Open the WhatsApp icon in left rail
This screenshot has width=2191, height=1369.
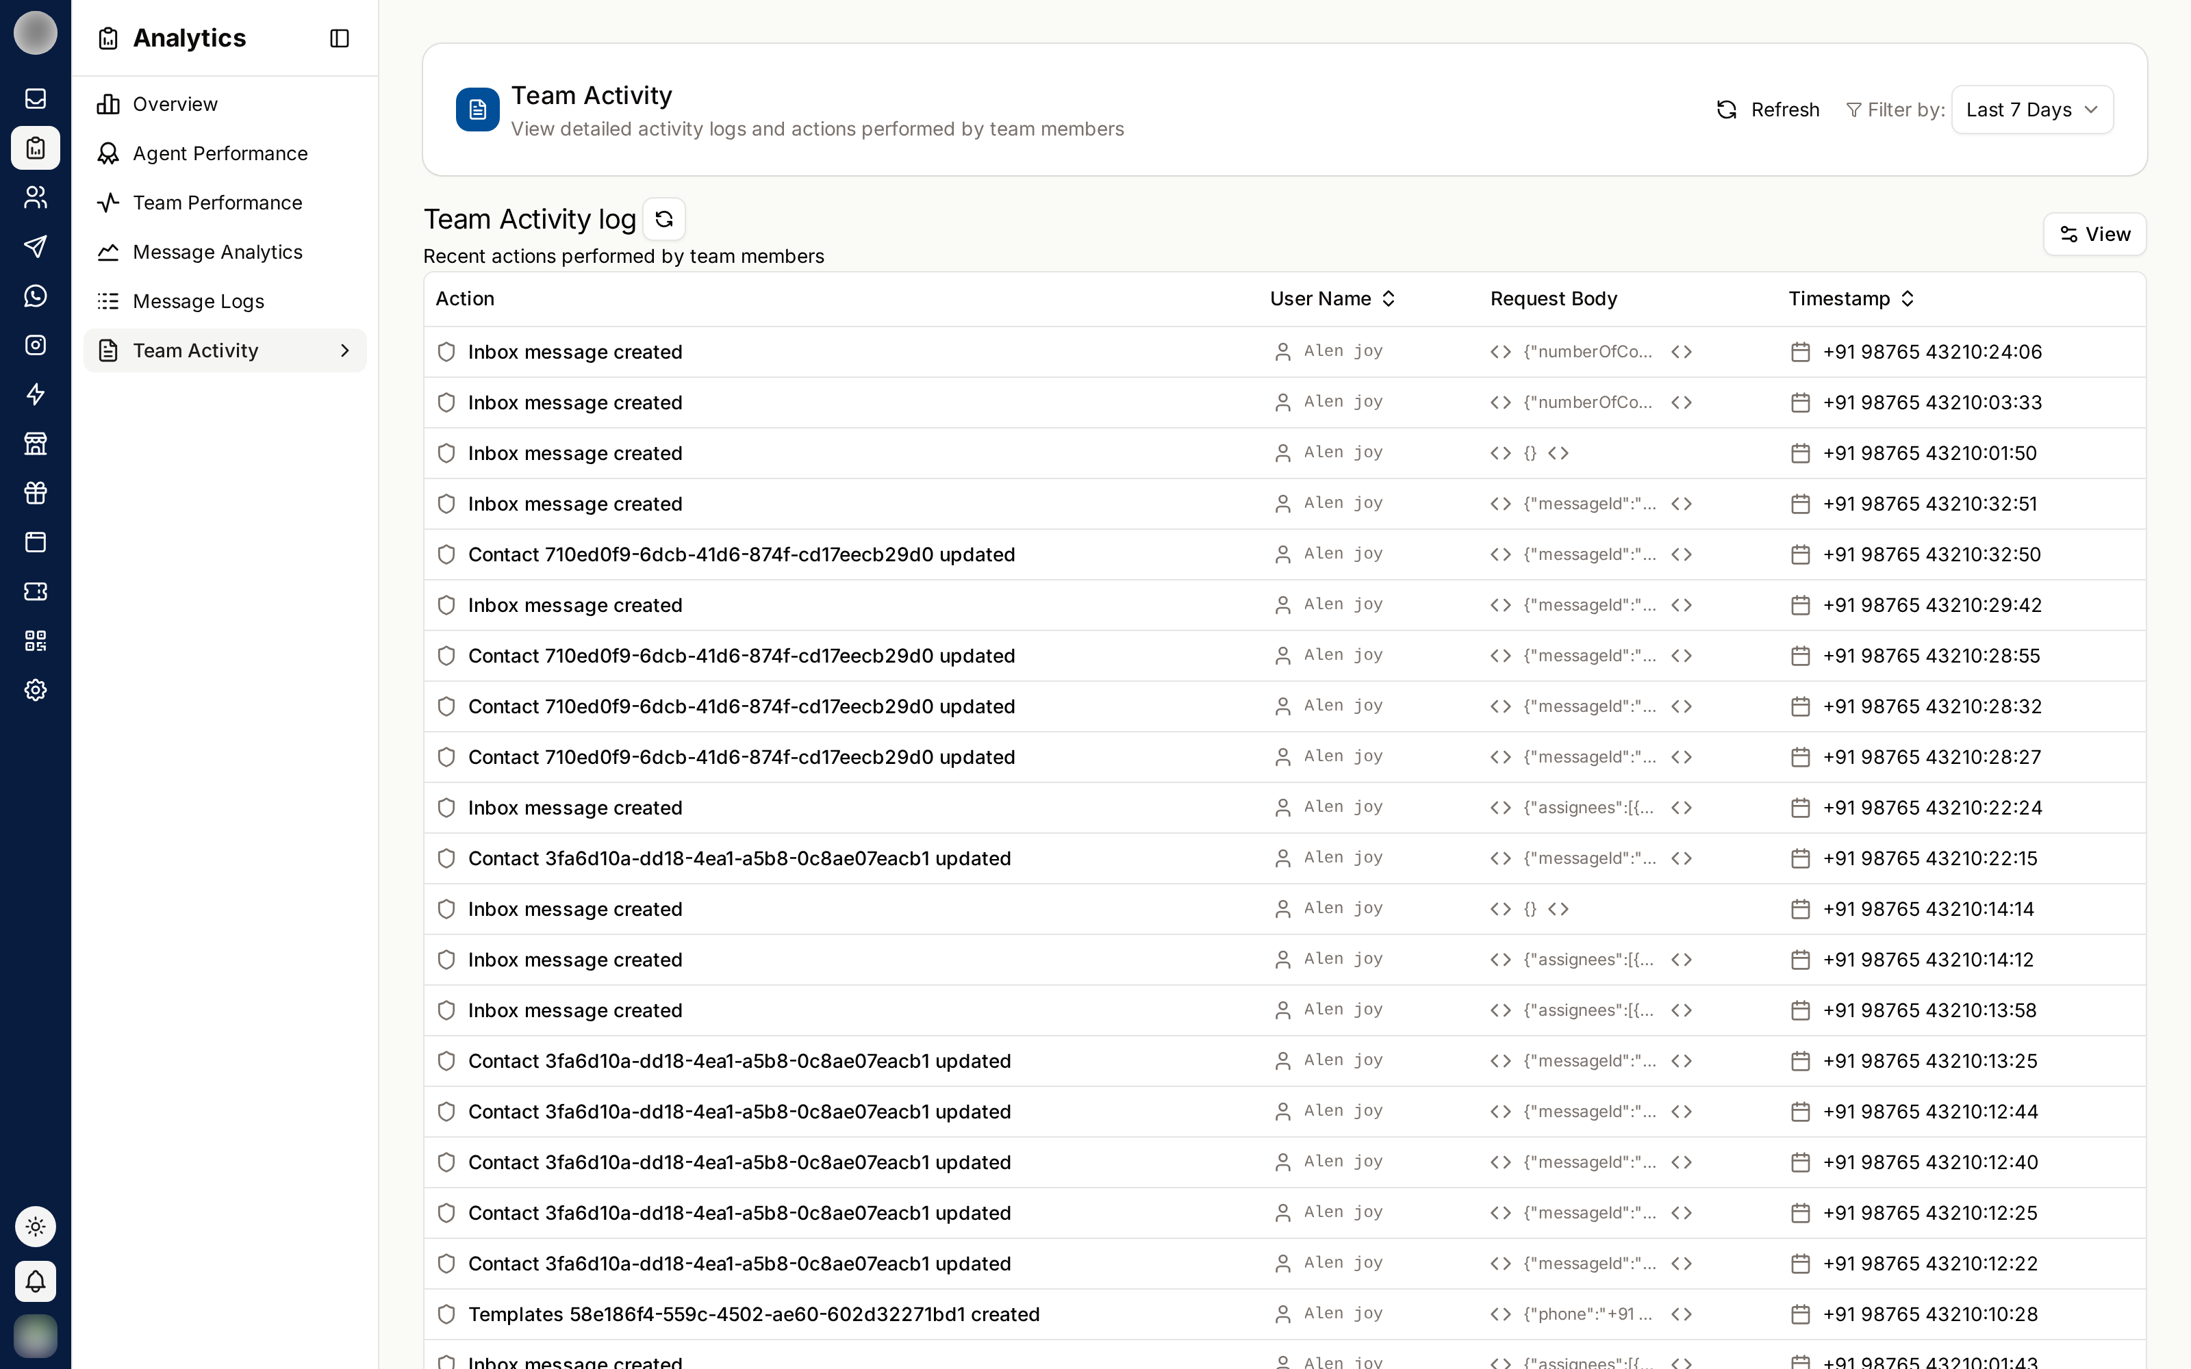(36, 295)
